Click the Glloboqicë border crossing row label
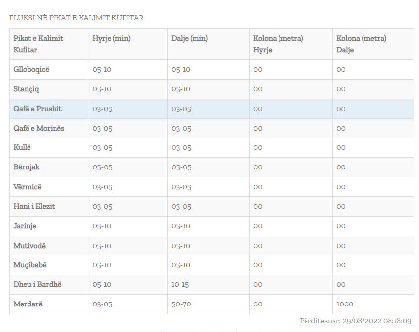This screenshot has height=332, width=419. pyautogui.click(x=31, y=69)
